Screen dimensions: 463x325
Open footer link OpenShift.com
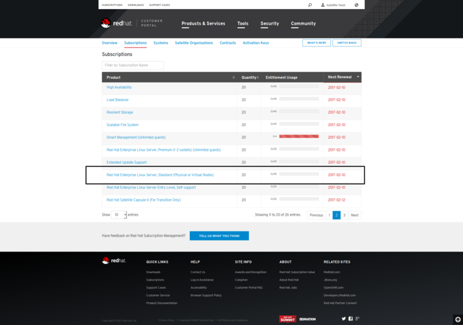(x=333, y=288)
